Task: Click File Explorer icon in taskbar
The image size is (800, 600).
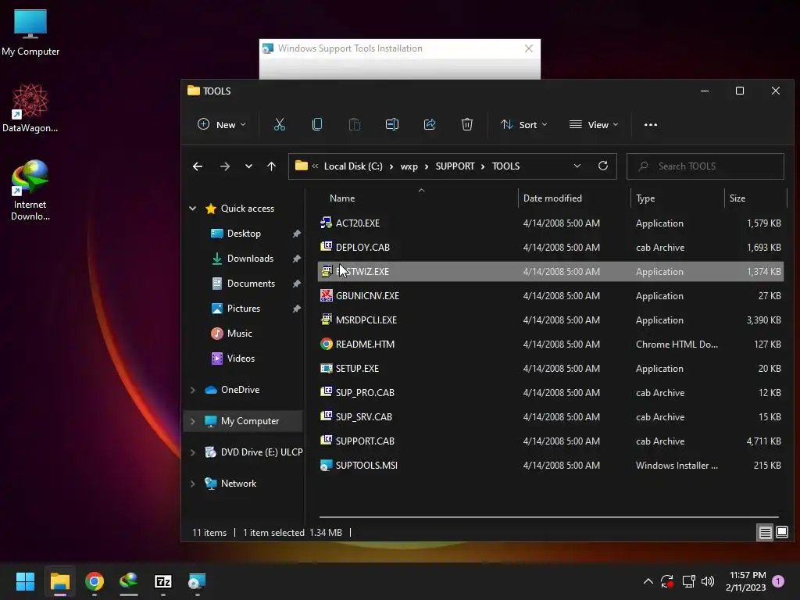Action: pyautogui.click(x=59, y=581)
